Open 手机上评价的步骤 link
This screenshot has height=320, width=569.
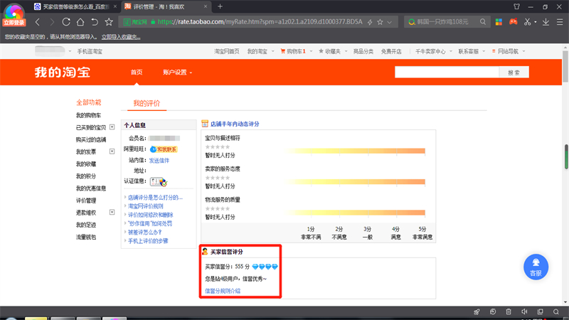tap(148, 241)
